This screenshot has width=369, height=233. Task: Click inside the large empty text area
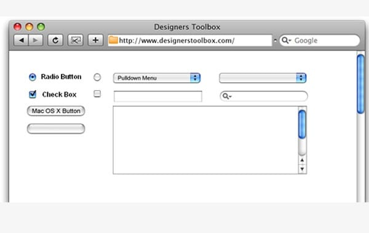coord(205,140)
